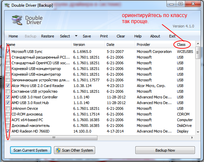Click the CDROM class cell

183,114
